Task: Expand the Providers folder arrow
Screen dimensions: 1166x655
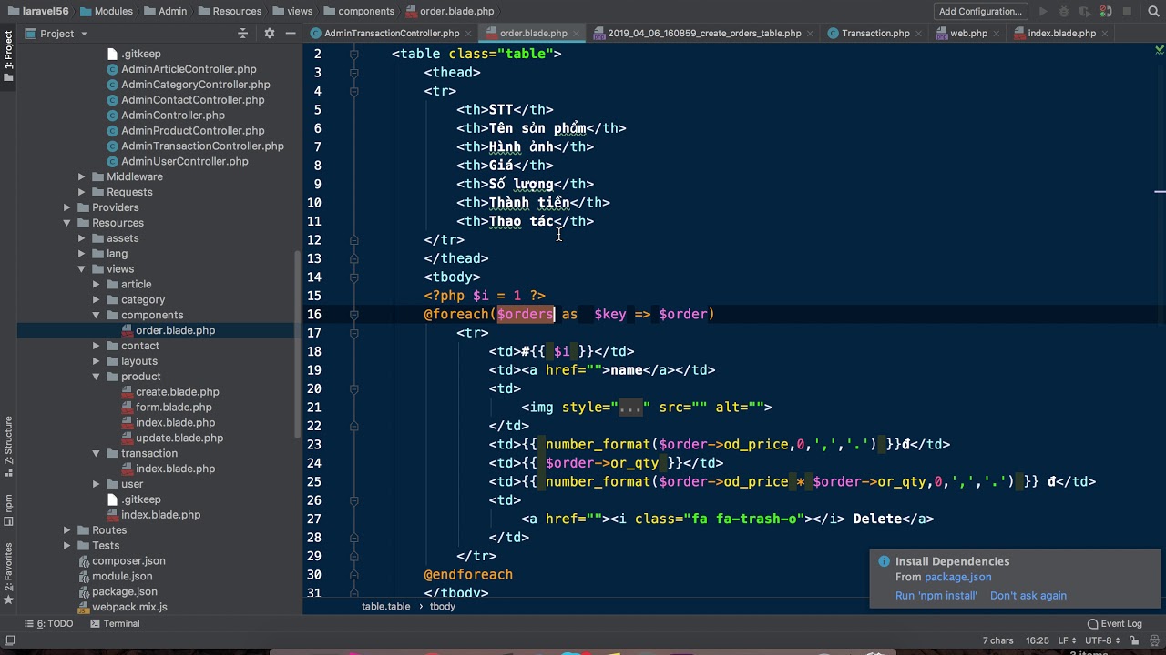Action: [x=66, y=207]
